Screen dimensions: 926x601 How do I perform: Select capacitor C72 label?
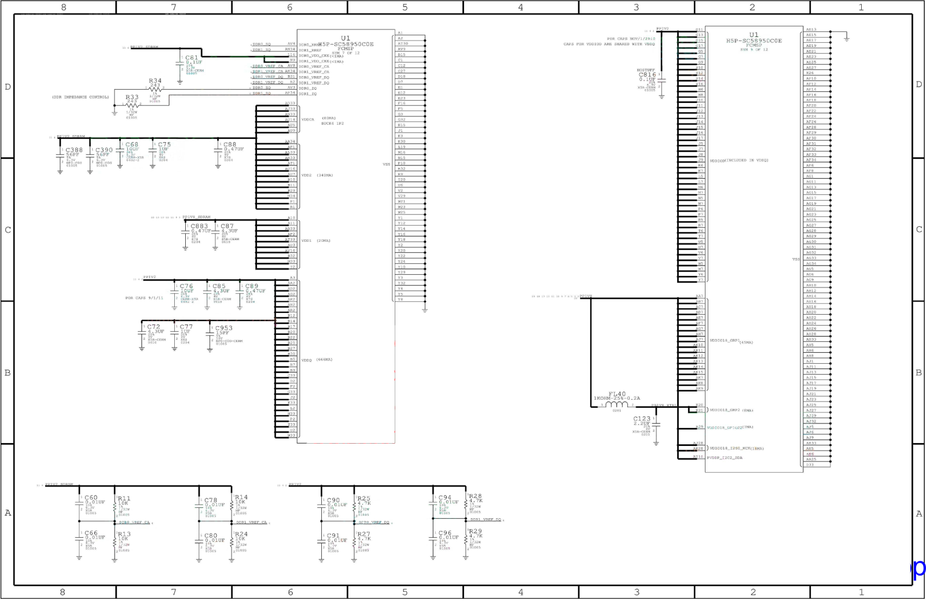pyautogui.click(x=153, y=327)
